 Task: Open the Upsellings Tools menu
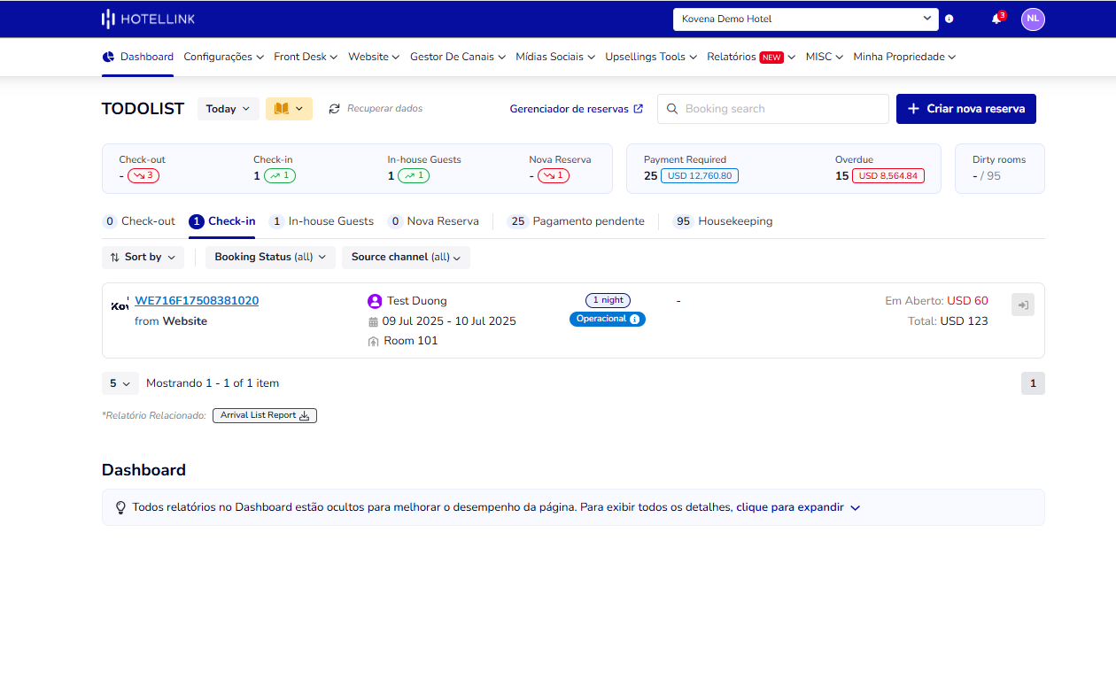point(651,57)
